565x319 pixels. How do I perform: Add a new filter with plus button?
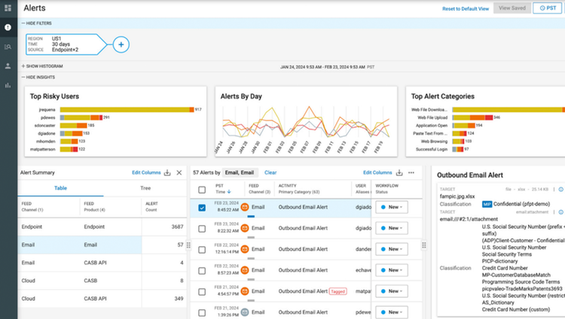tap(121, 44)
